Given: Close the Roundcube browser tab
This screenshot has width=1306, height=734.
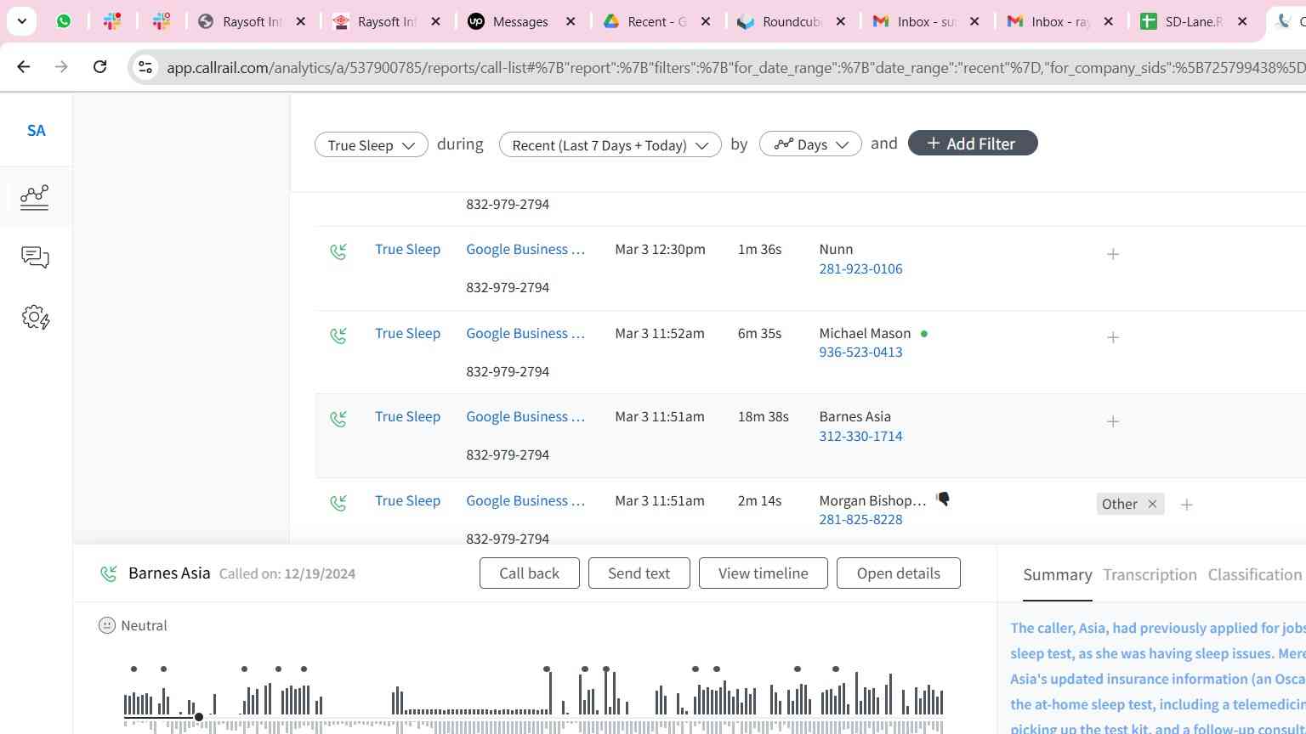Looking at the screenshot, I should pos(840,21).
